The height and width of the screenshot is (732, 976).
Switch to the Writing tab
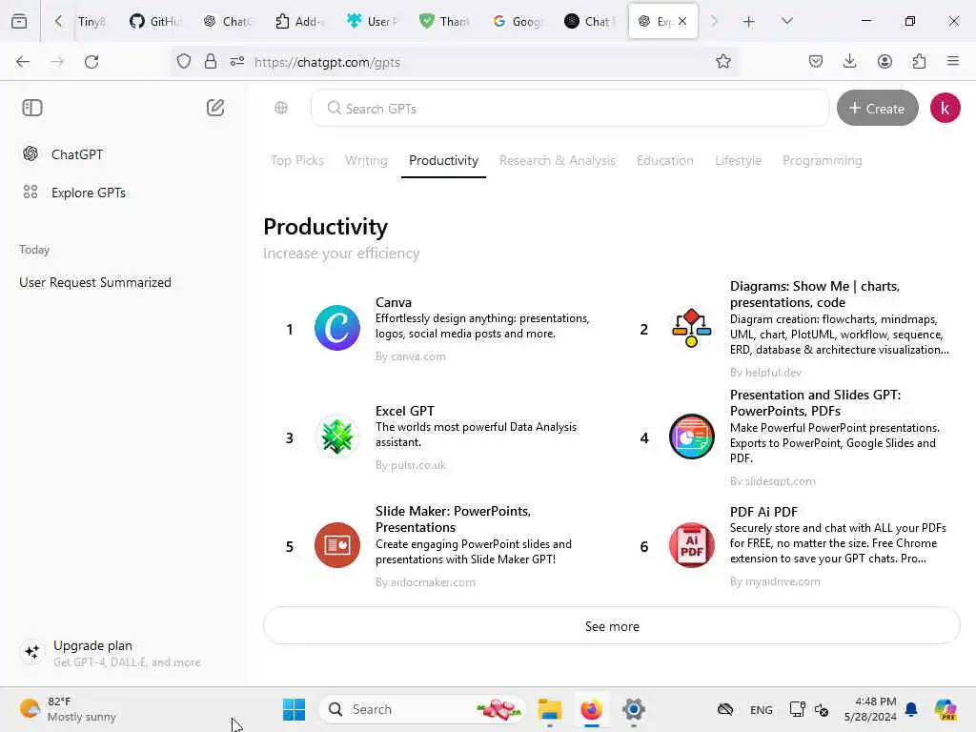pyautogui.click(x=366, y=160)
